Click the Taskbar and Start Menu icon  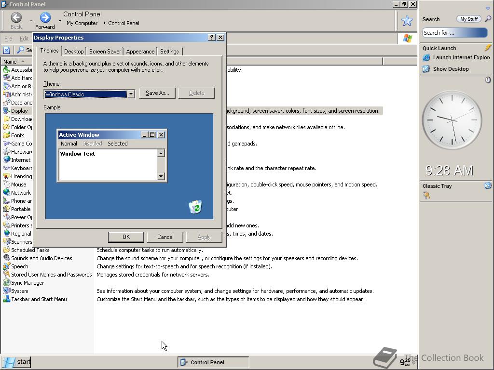pyautogui.click(x=6, y=299)
